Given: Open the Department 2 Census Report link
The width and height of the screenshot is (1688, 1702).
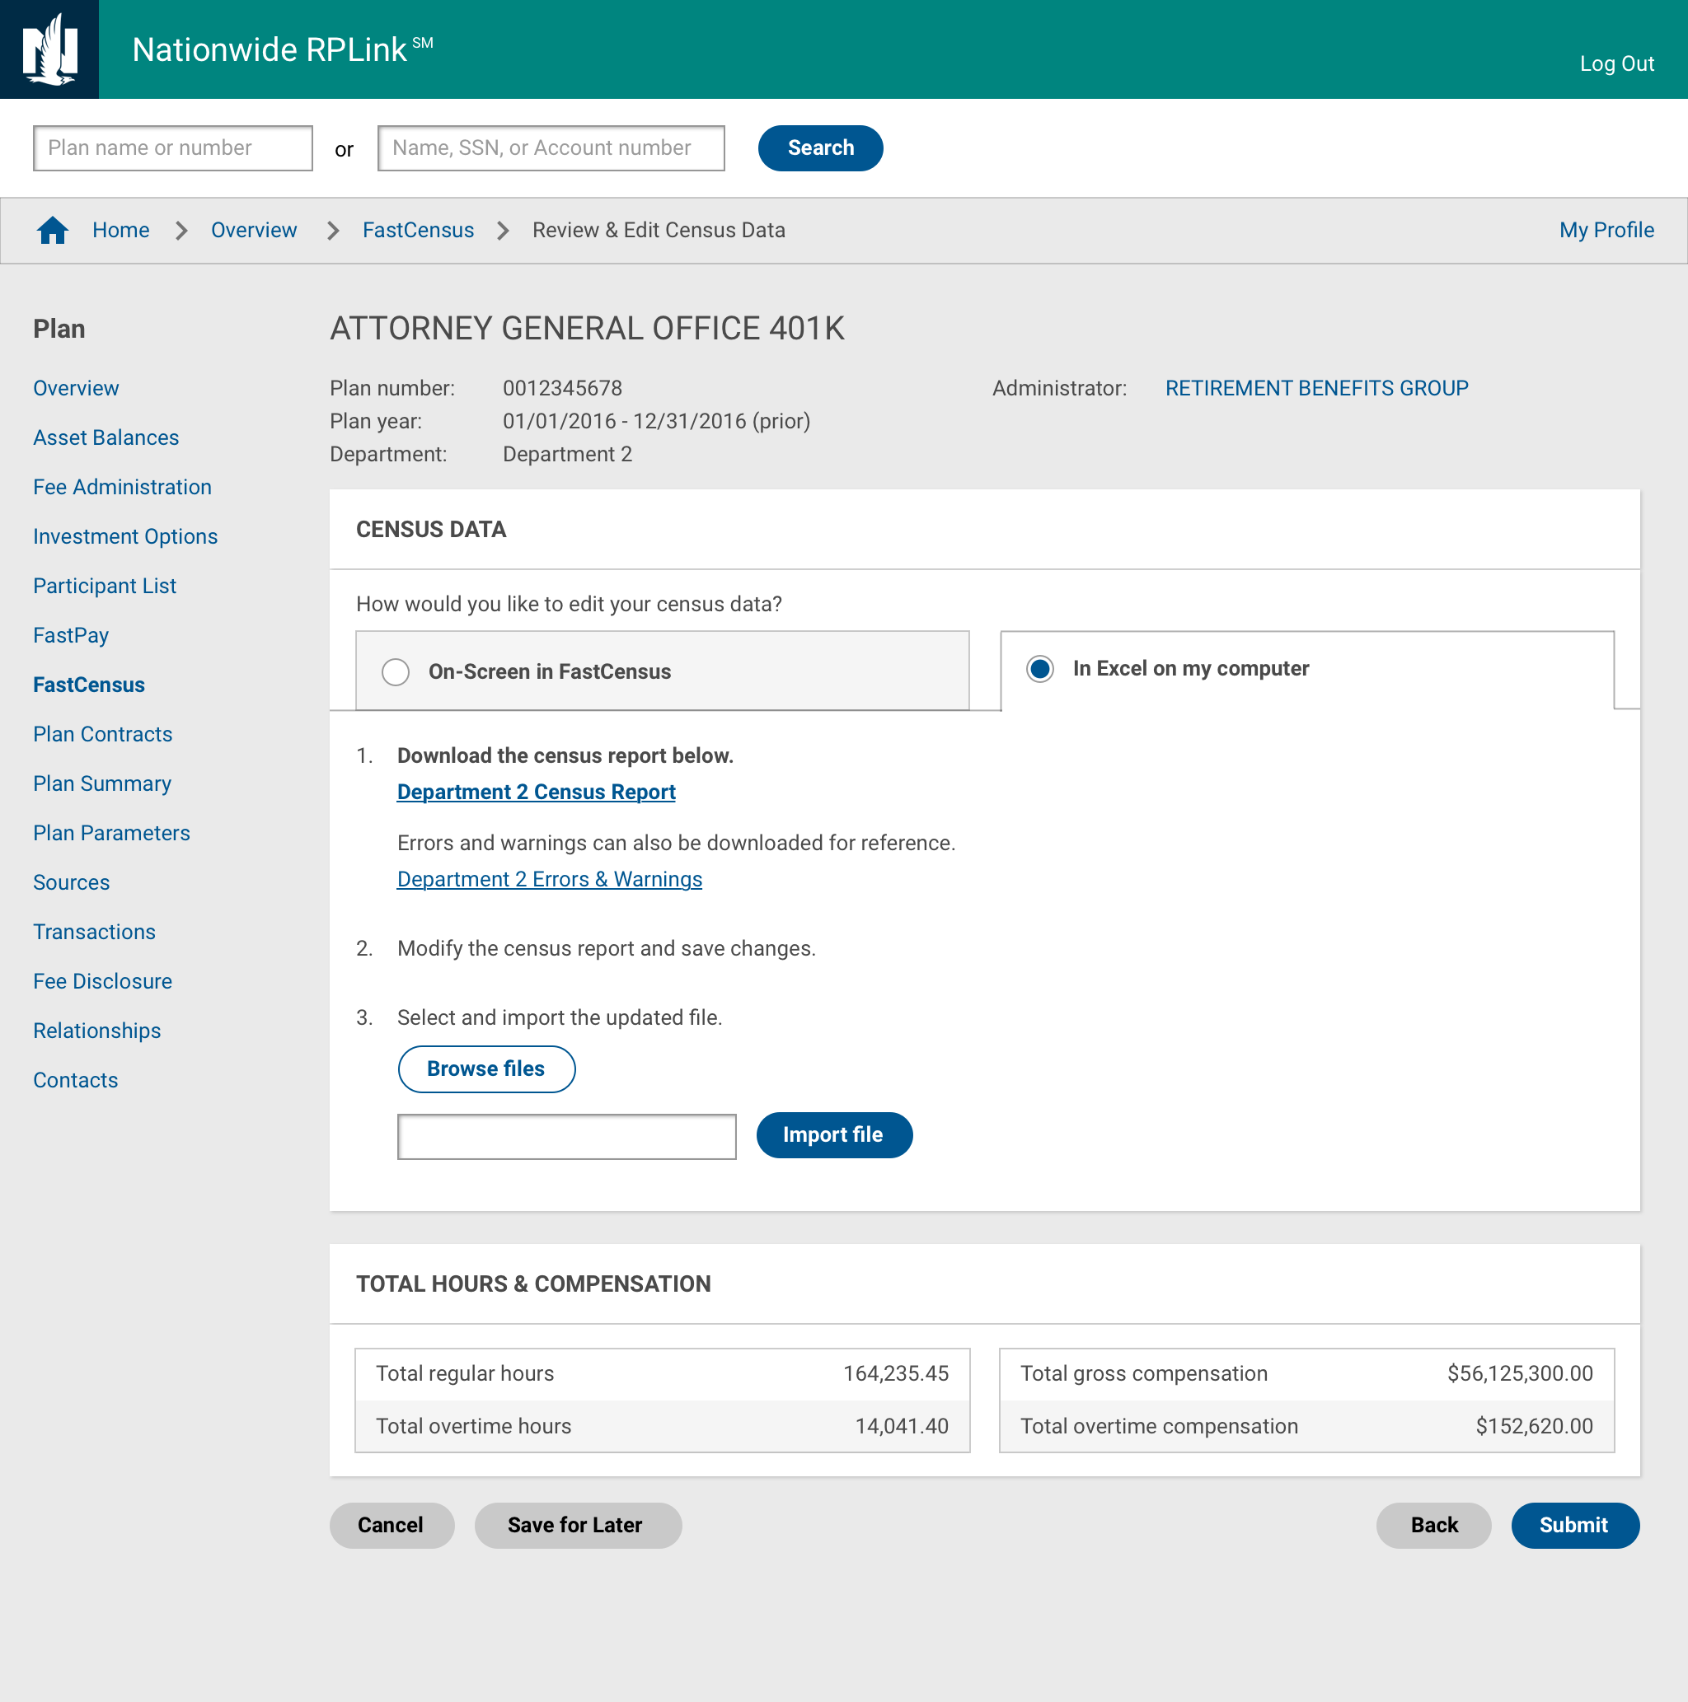Looking at the screenshot, I should point(536,792).
